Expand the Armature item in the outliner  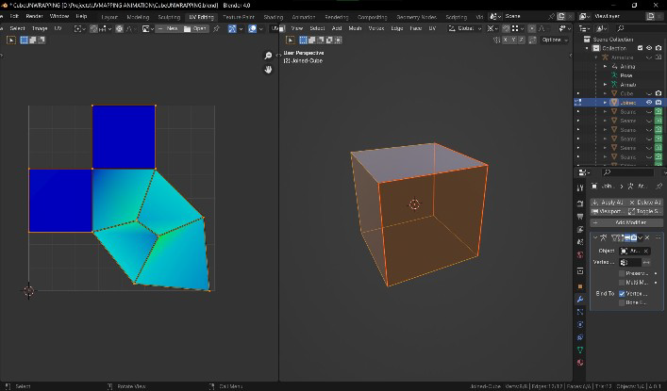point(595,57)
